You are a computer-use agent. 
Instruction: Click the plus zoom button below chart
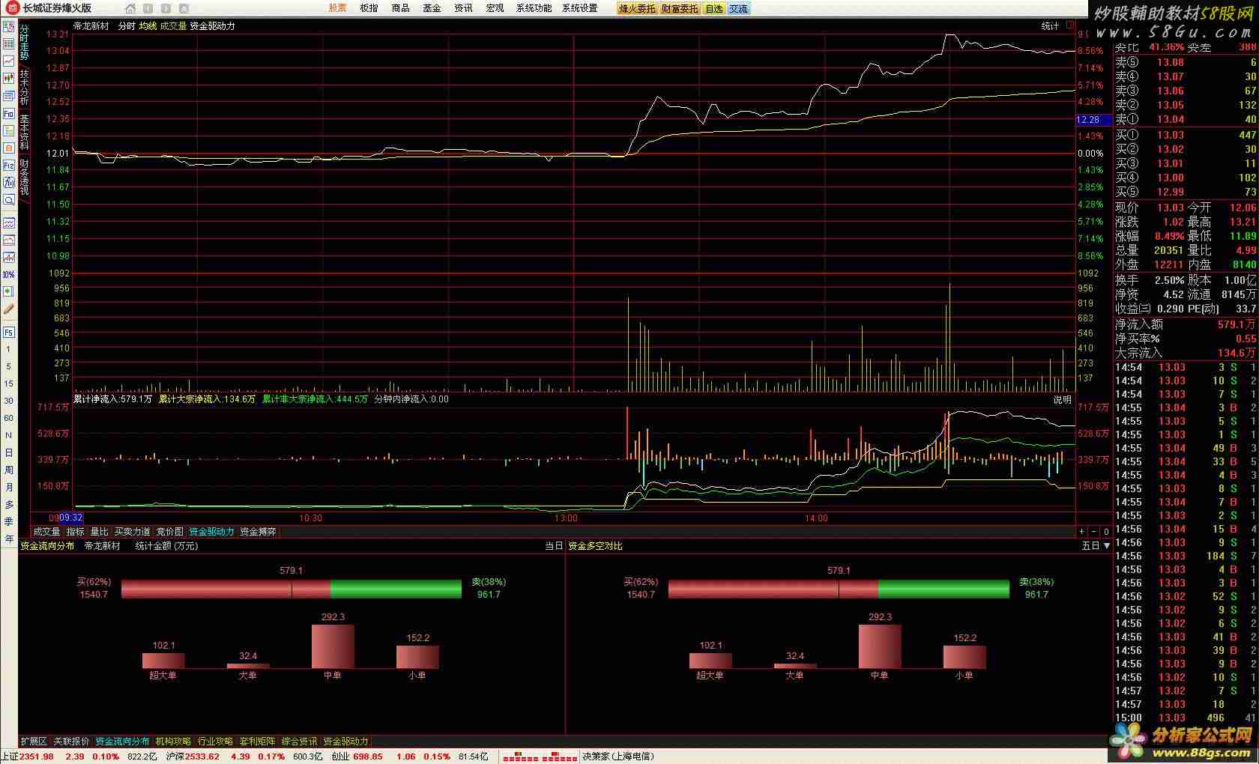1082,532
